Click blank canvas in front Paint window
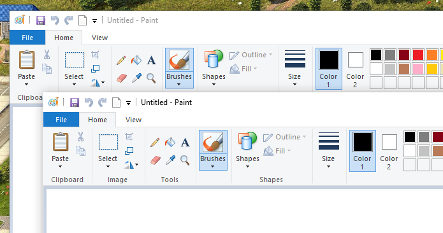This screenshot has height=233, width=443. click(244, 211)
